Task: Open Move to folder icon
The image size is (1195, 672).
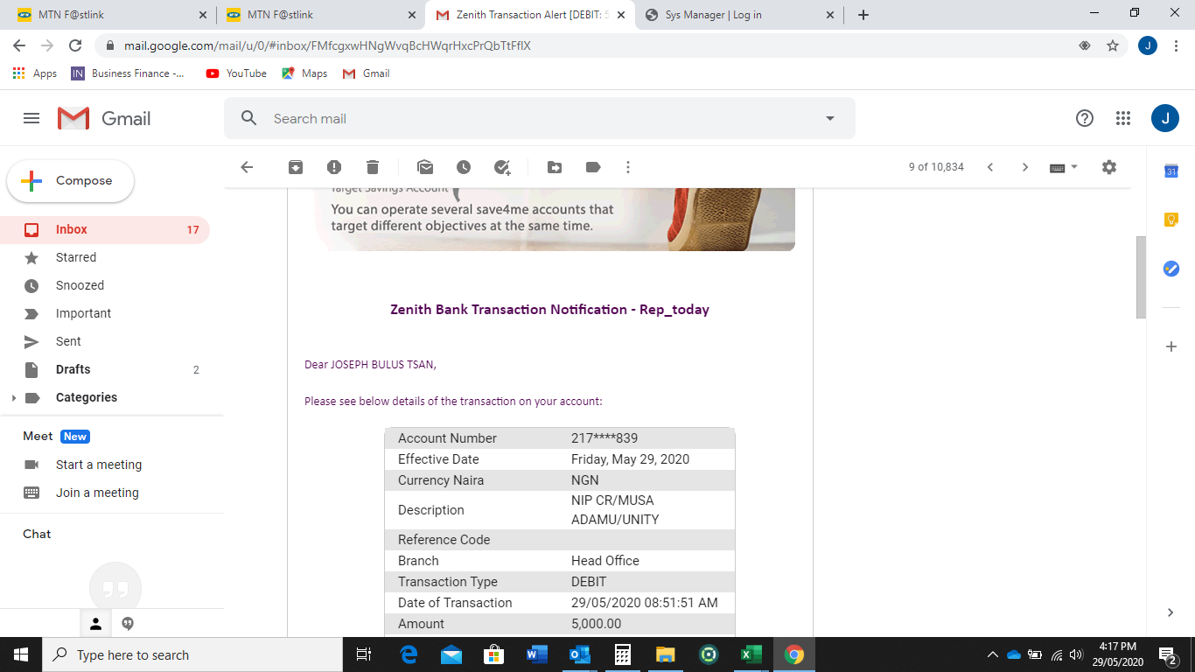Action: pyautogui.click(x=555, y=167)
